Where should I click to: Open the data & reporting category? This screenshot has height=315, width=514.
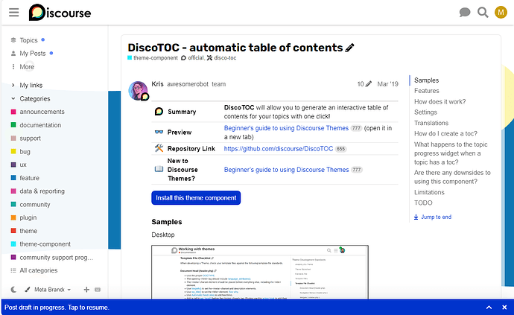(x=42, y=191)
